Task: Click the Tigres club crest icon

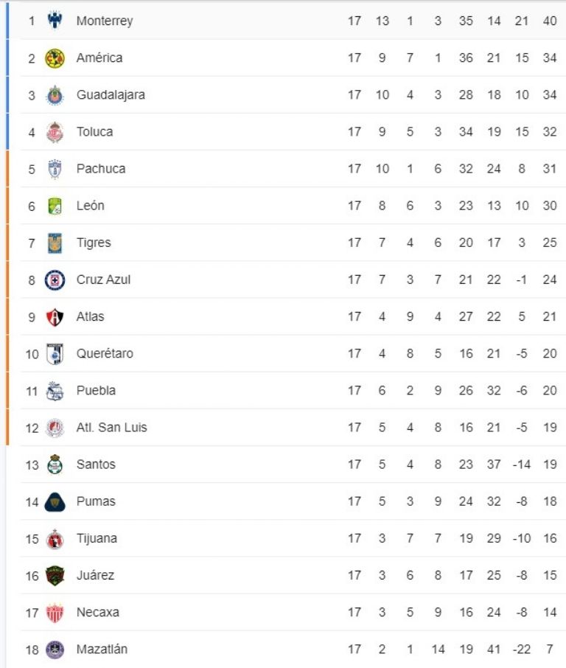Action: point(55,243)
